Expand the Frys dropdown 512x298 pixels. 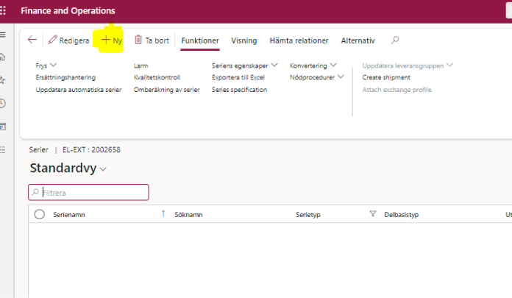pos(46,65)
